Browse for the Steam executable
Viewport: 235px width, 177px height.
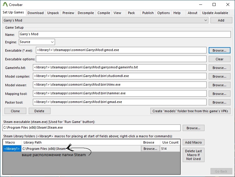tap(193, 128)
